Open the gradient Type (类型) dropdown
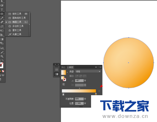 (88, 72)
